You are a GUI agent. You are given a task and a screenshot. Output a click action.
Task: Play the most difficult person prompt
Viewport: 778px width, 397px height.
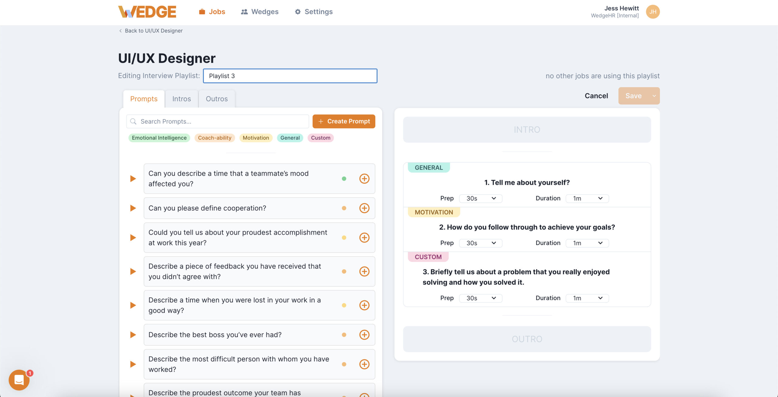133,364
